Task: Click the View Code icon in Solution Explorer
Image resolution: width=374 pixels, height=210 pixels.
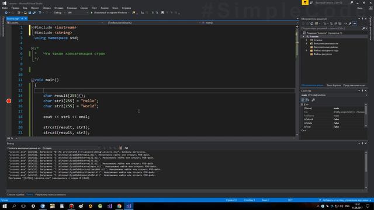Action: coord(345,23)
